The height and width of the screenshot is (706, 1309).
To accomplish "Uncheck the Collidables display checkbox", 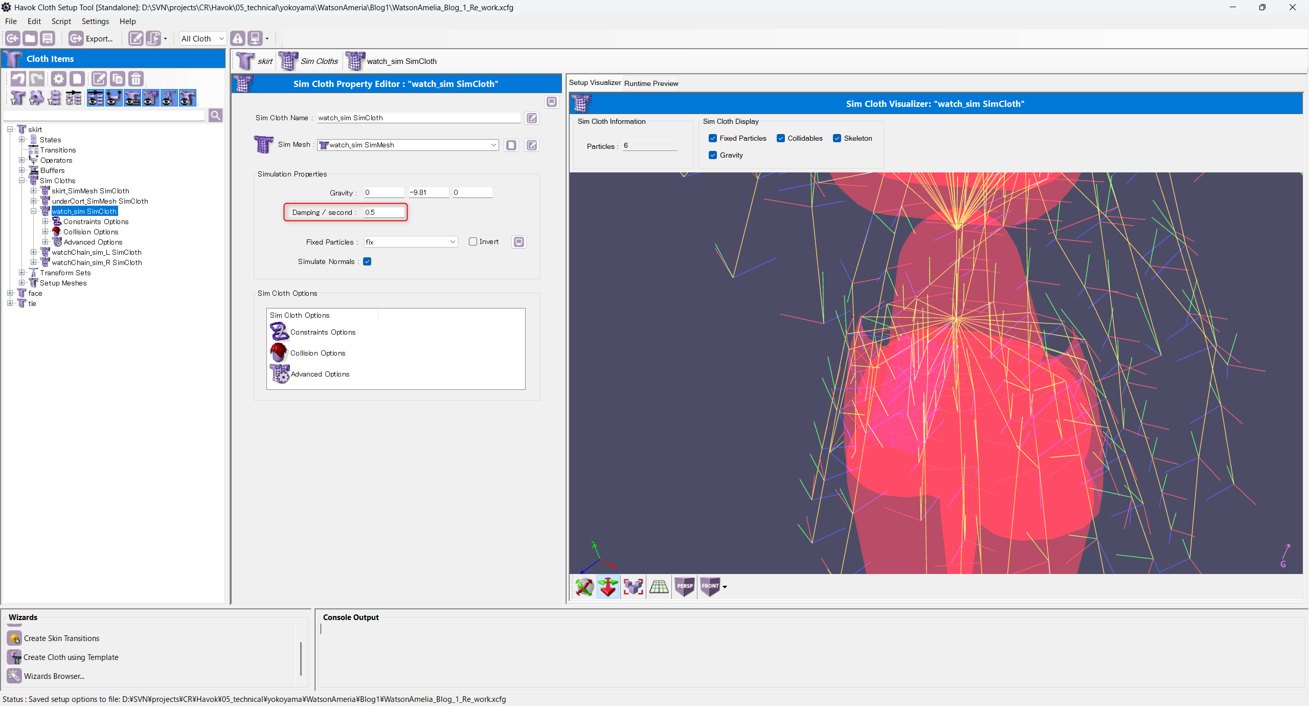I will [x=781, y=138].
